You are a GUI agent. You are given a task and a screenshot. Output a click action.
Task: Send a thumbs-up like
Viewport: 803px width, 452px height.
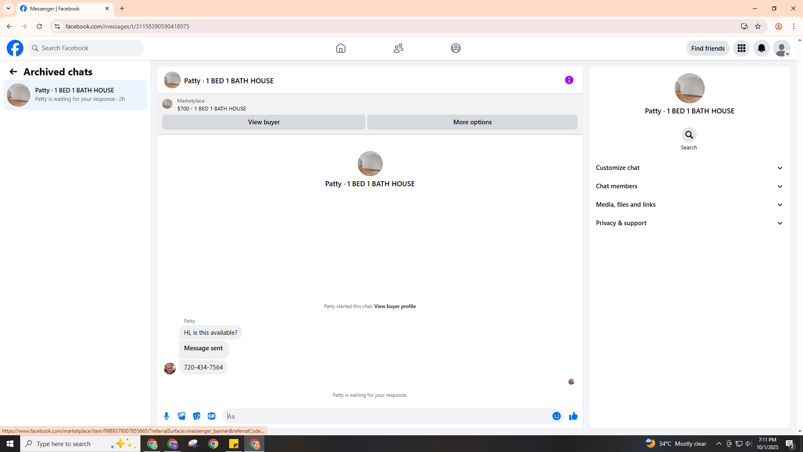point(573,416)
